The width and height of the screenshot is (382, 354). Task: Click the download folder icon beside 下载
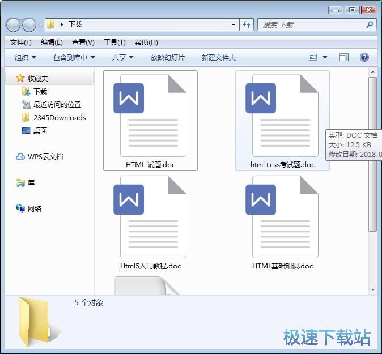(x=26, y=92)
